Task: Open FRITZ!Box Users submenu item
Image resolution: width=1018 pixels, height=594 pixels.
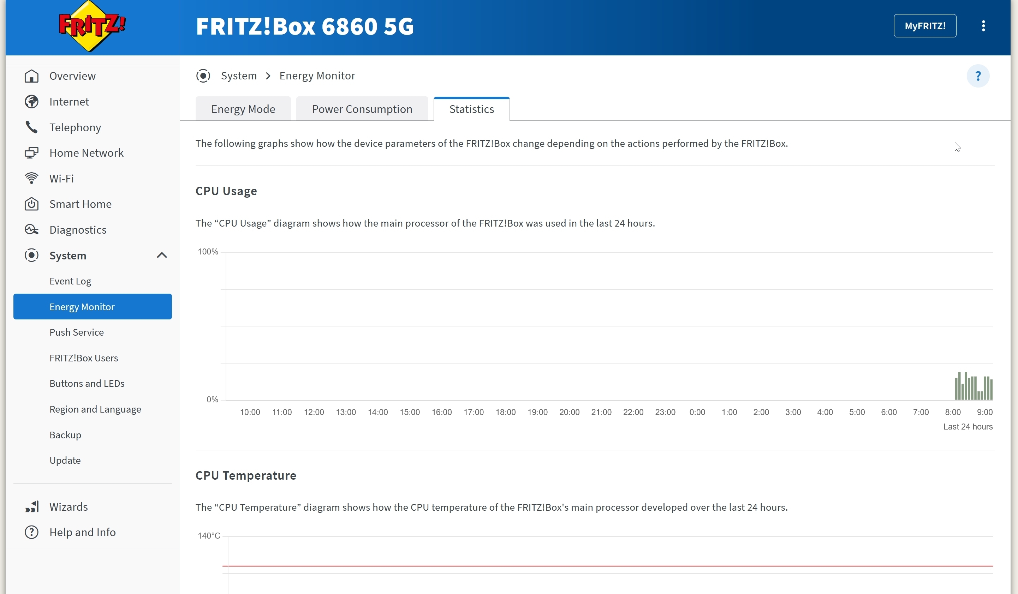Action: point(84,358)
